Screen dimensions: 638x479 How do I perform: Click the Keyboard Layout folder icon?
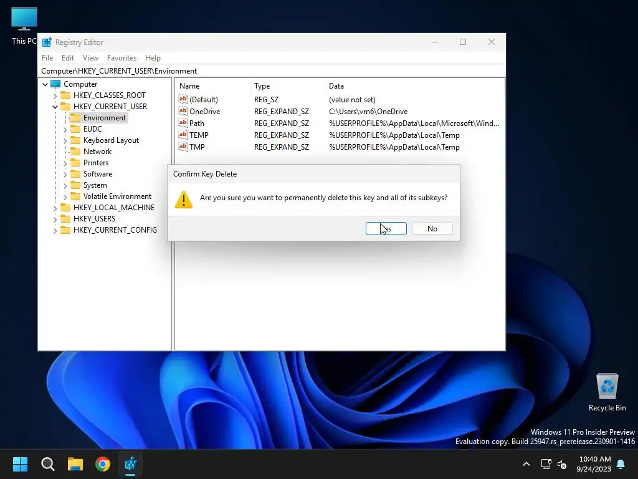[x=75, y=140]
